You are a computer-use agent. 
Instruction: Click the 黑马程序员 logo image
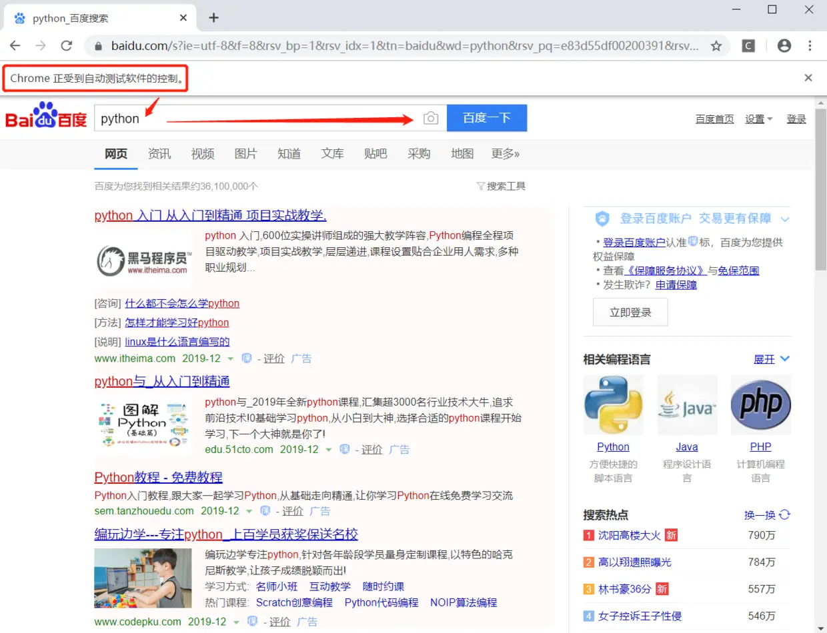pos(143,261)
